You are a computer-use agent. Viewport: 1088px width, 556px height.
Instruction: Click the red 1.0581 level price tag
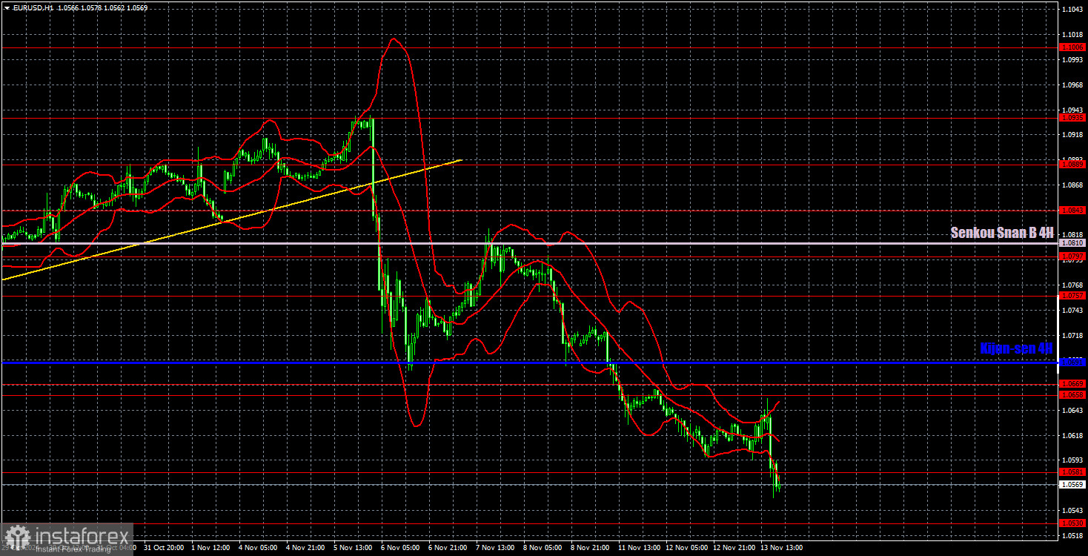point(1072,472)
